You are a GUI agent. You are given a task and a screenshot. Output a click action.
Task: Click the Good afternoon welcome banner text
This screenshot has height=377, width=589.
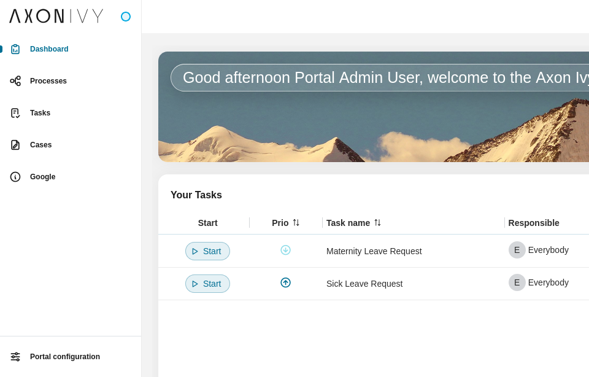[386, 78]
